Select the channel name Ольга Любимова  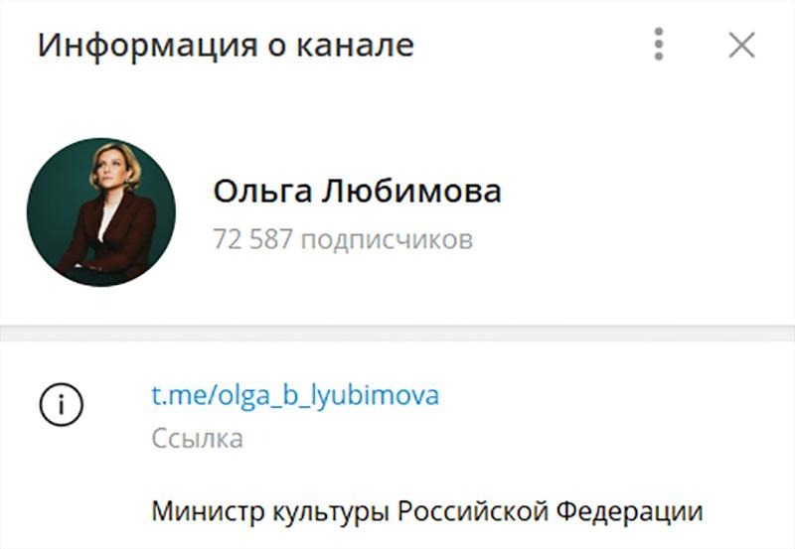(x=357, y=192)
